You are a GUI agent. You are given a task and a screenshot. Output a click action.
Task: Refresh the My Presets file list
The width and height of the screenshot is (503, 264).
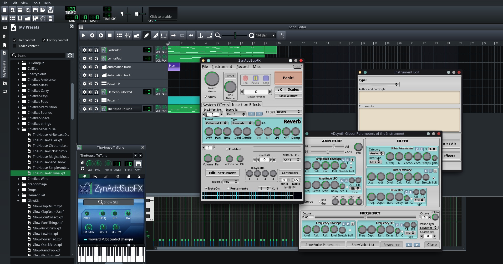[70, 55]
